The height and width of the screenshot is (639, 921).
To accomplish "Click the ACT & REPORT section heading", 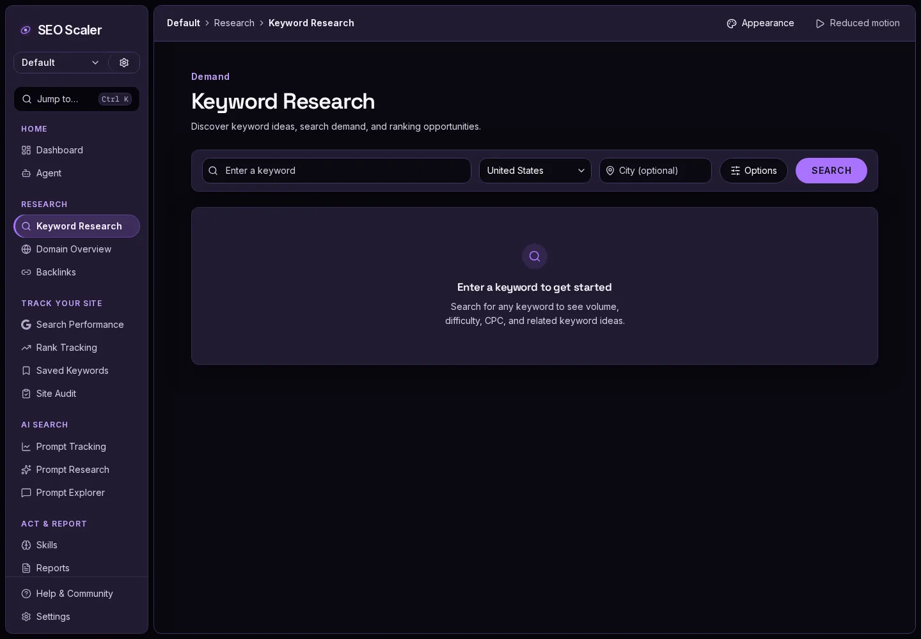I will coord(54,524).
